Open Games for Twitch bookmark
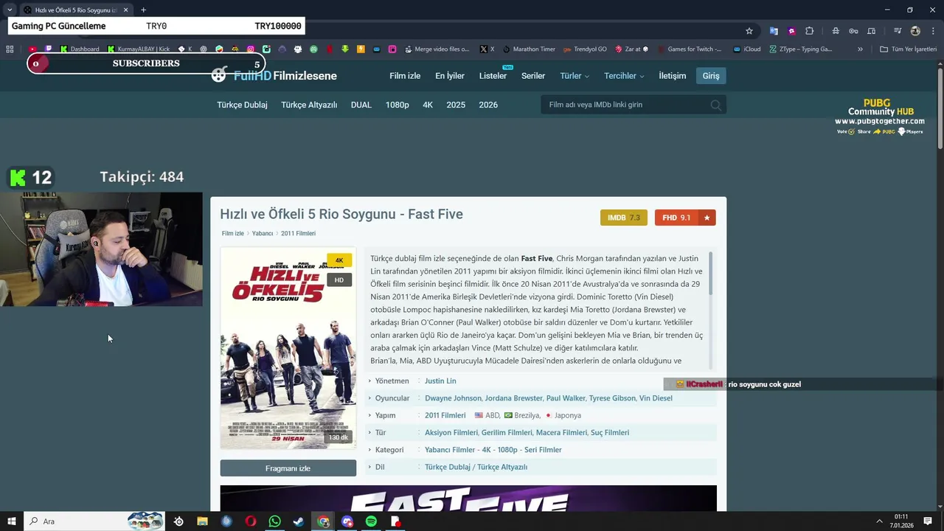 point(689,49)
